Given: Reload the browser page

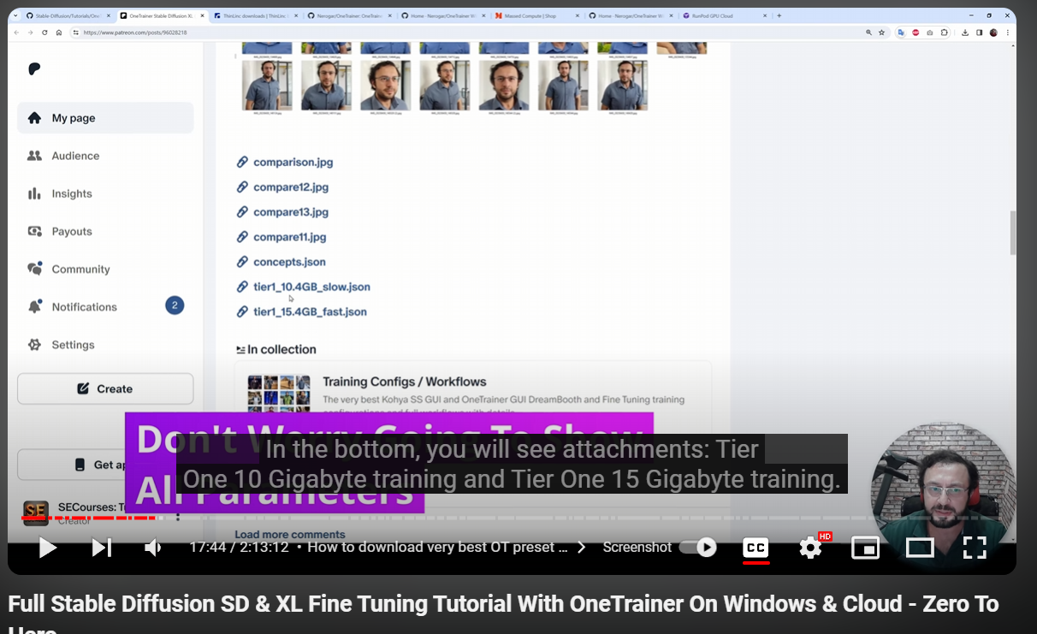Looking at the screenshot, I should click(44, 33).
